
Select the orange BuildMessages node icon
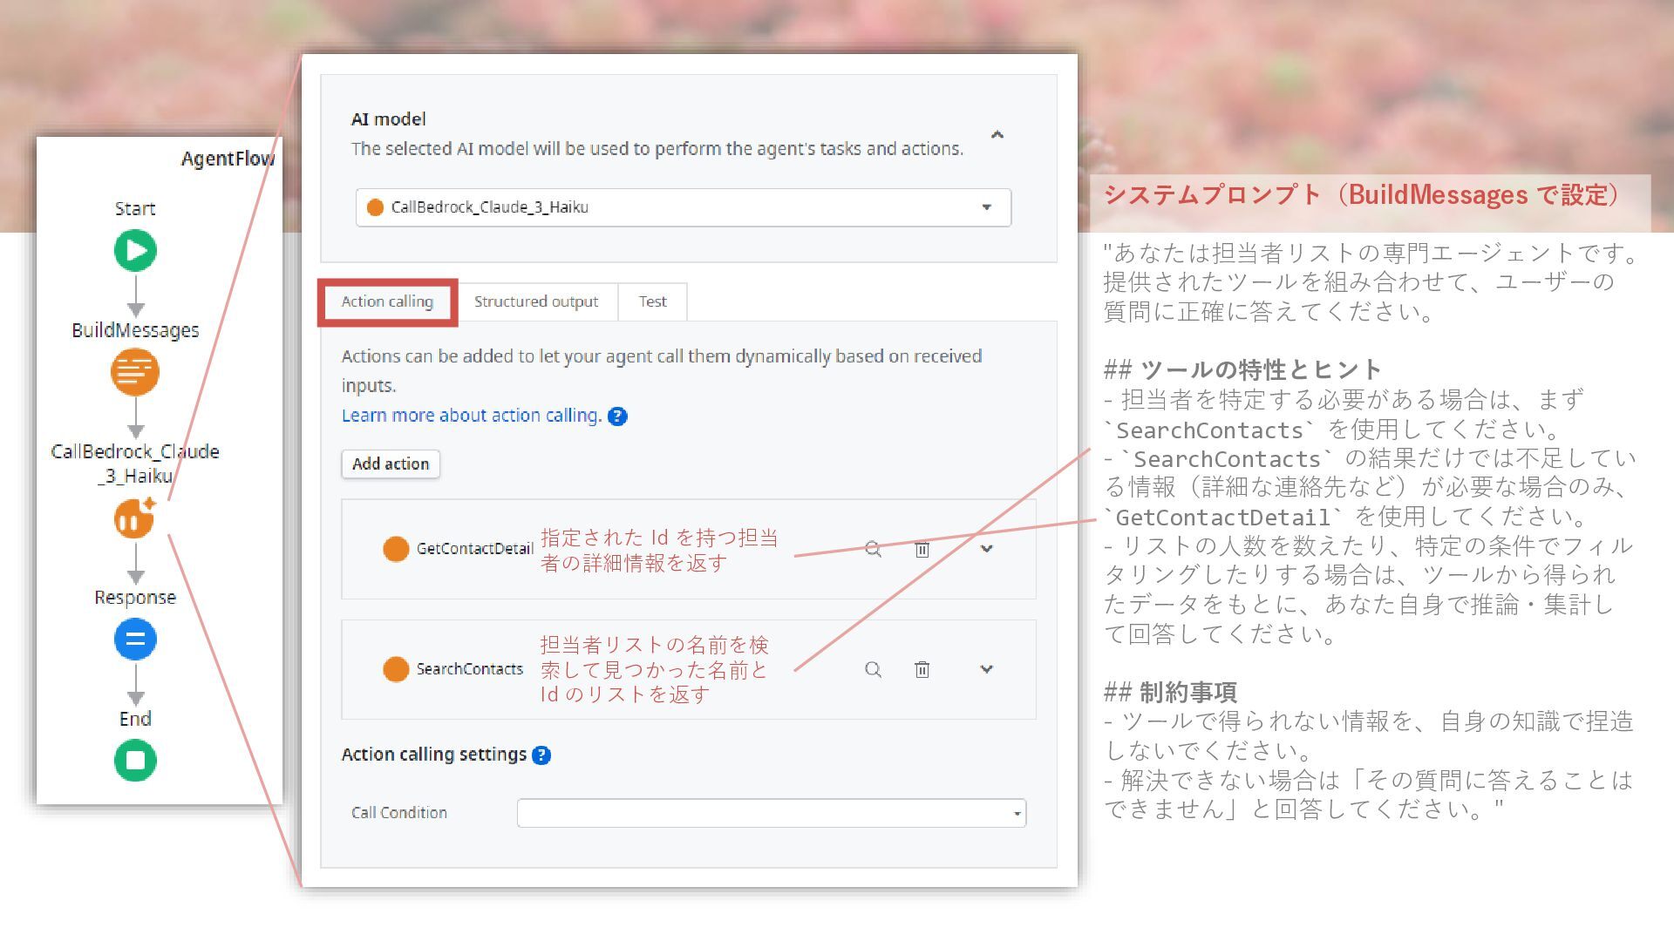click(x=135, y=372)
